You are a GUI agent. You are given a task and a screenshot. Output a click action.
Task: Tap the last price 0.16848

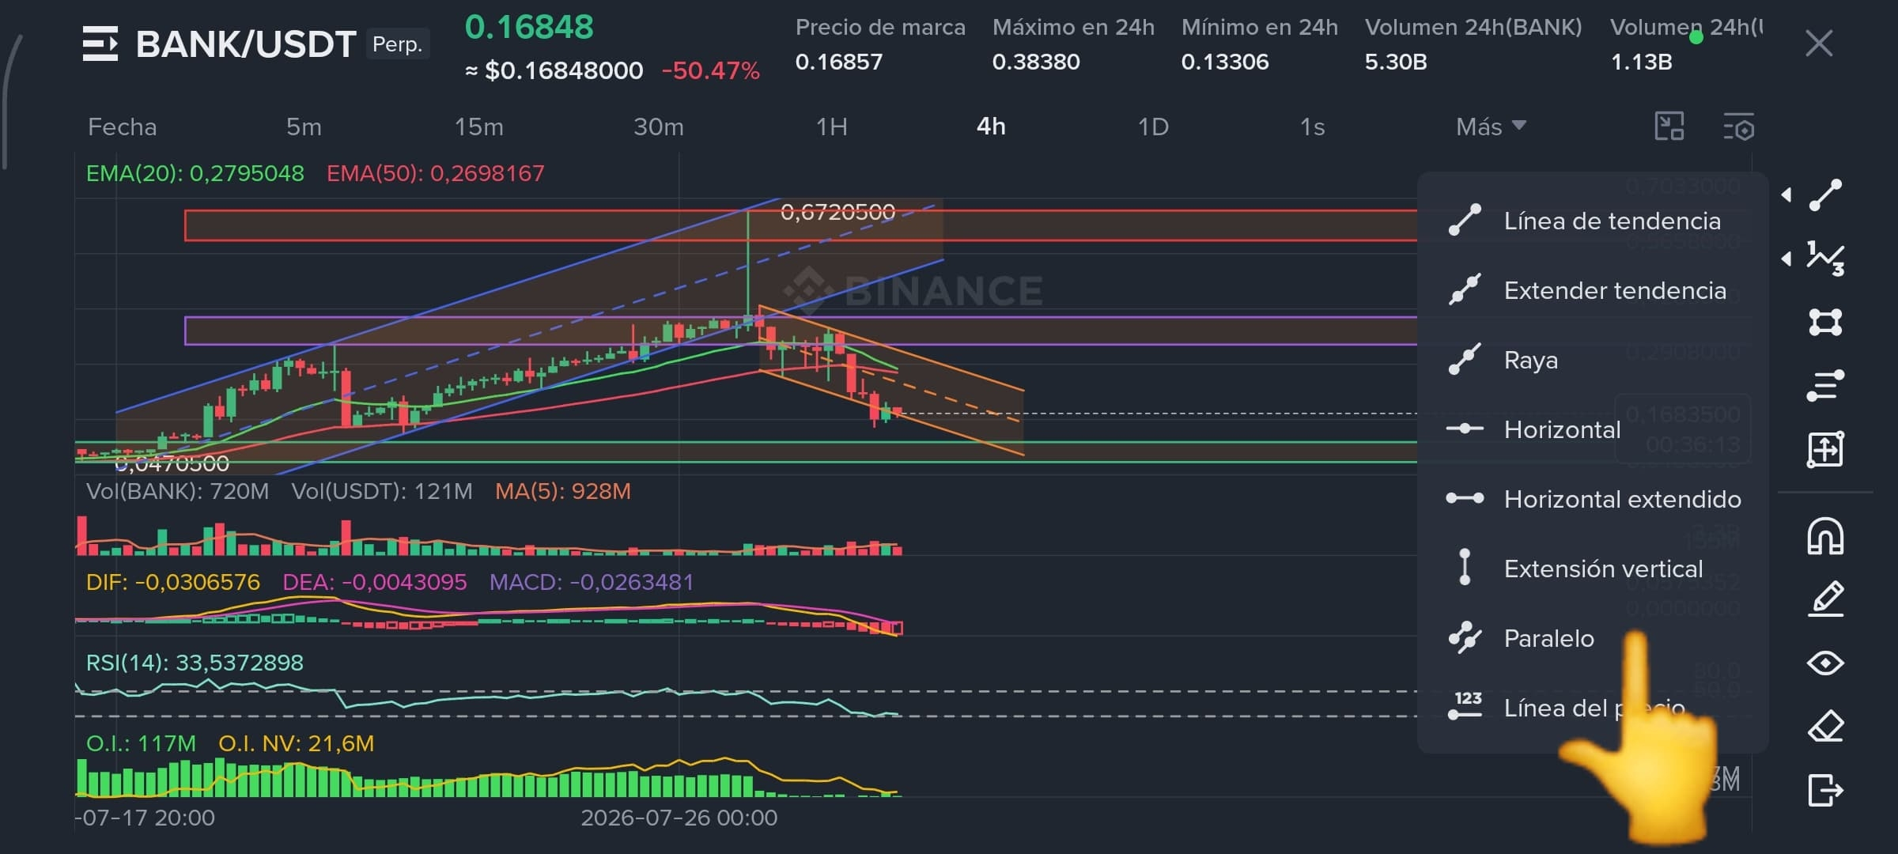[x=529, y=27]
